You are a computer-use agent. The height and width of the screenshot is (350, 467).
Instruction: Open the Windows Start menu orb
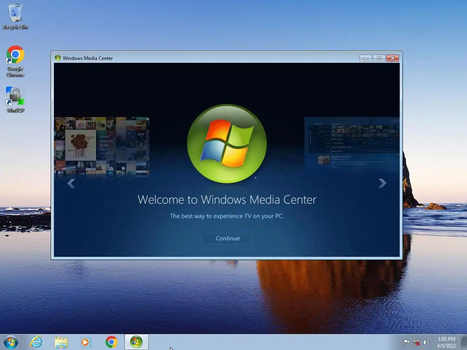(x=11, y=342)
